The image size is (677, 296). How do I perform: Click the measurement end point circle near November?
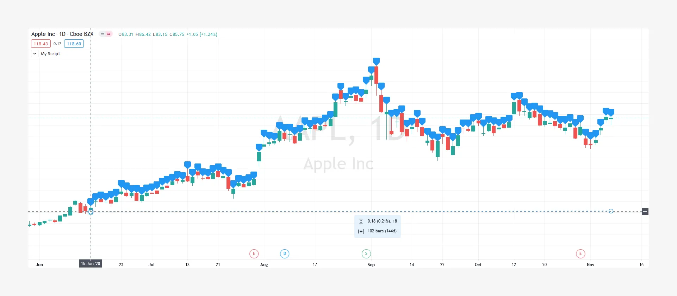pos(611,211)
